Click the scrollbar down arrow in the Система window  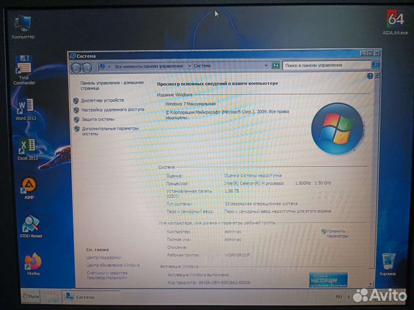tap(371, 284)
